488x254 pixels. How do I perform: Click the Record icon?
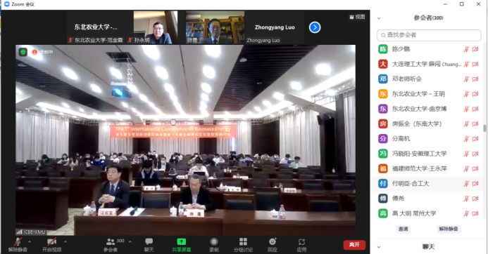point(214,241)
